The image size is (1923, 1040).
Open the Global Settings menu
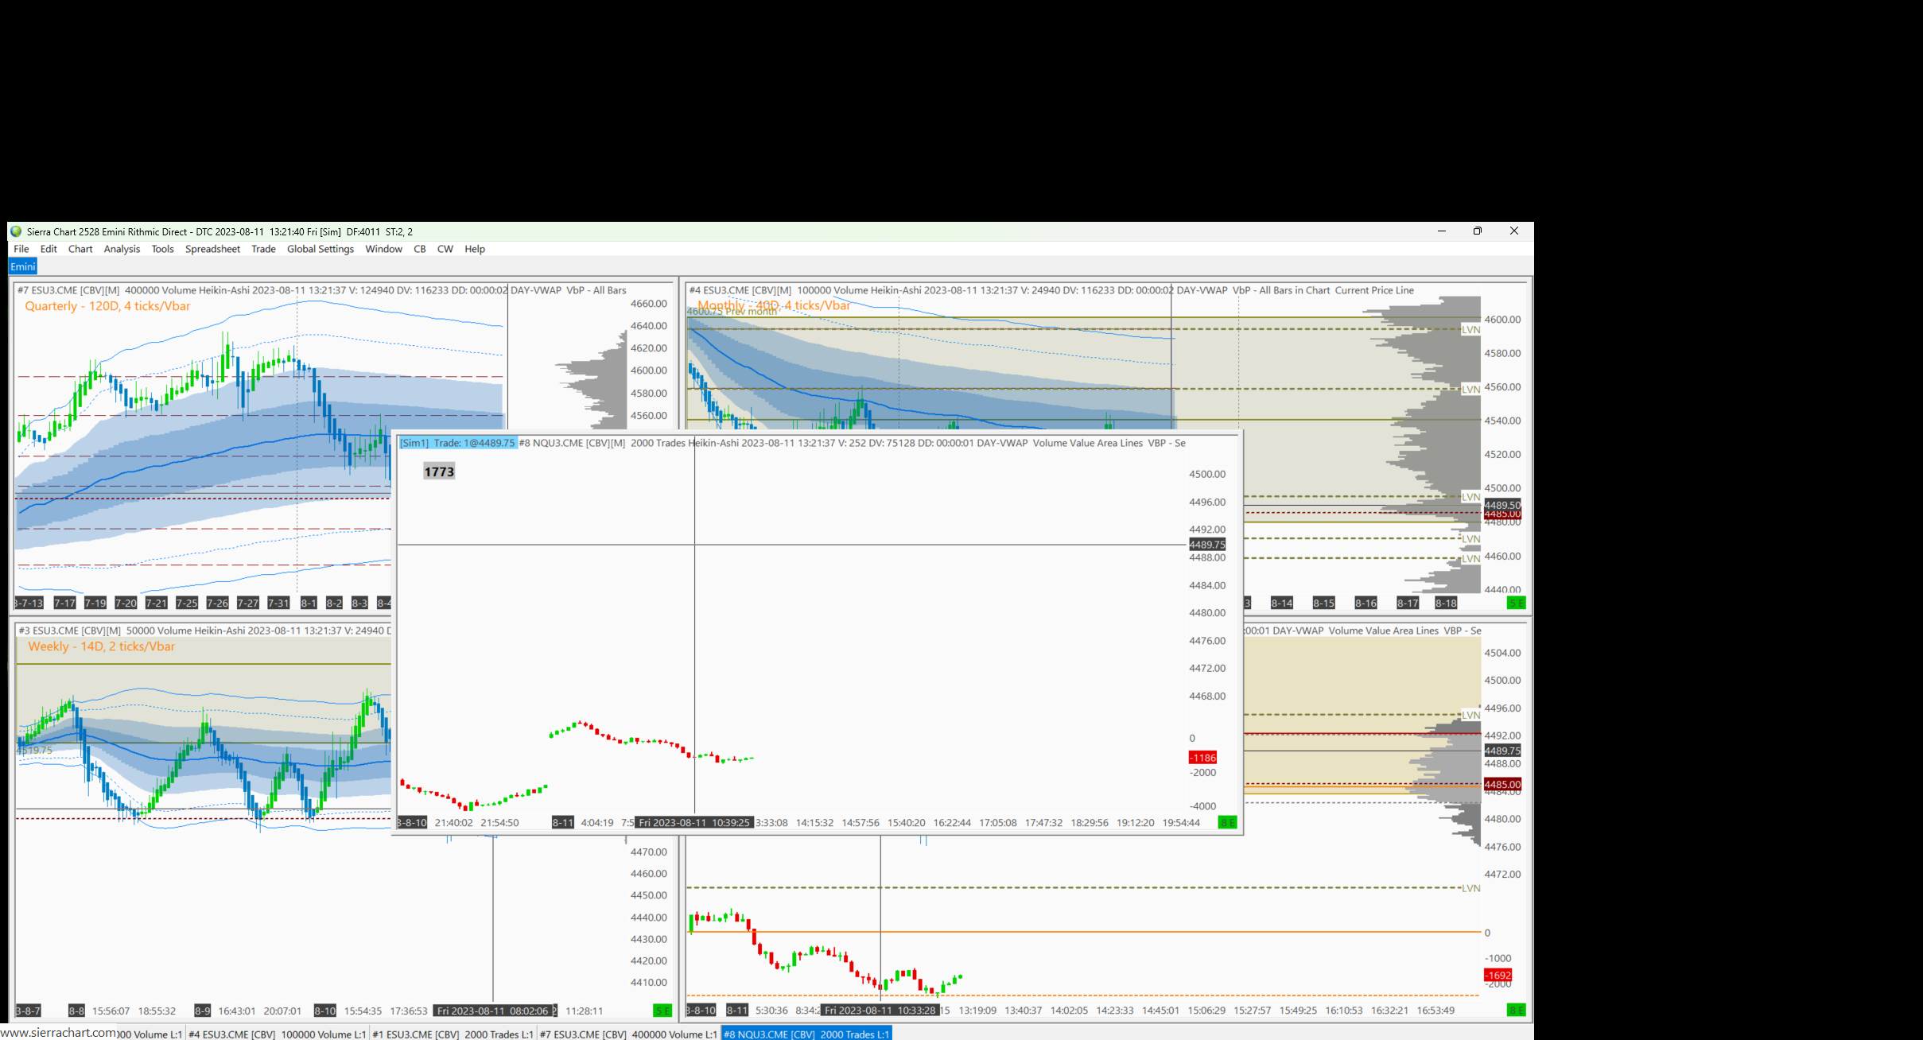pyautogui.click(x=320, y=249)
